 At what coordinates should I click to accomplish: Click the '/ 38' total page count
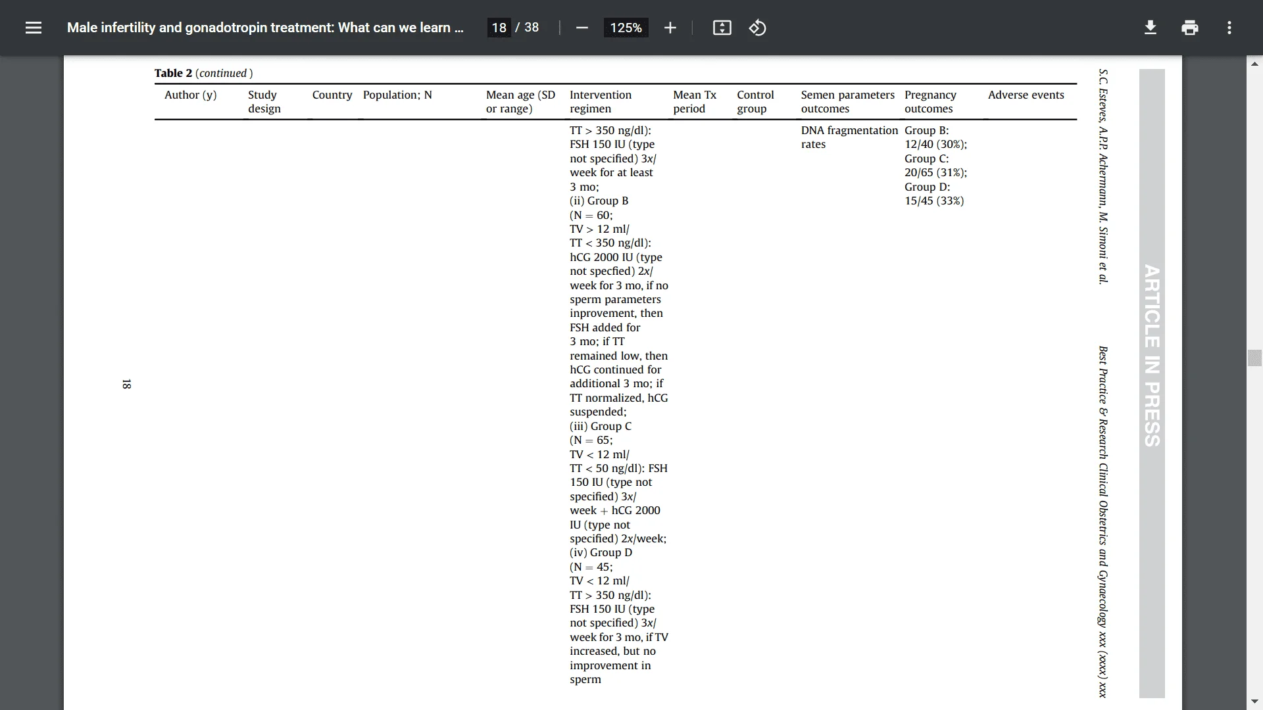click(527, 28)
